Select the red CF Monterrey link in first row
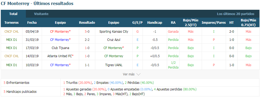 click(x=60, y=31)
